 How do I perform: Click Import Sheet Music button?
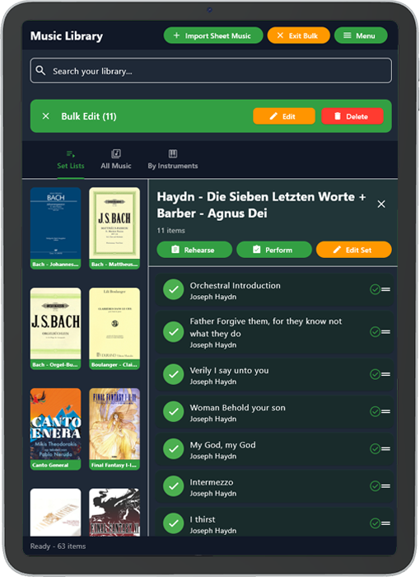[213, 35]
